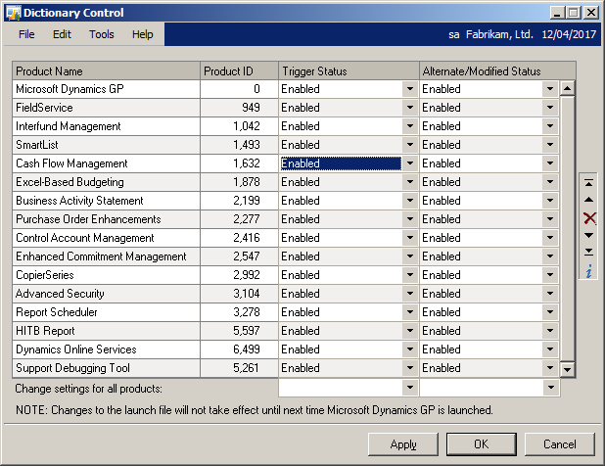This screenshot has height=466, width=605.
Task: Expand Trigger Status dropdown for Interfund Management
Action: click(x=410, y=126)
